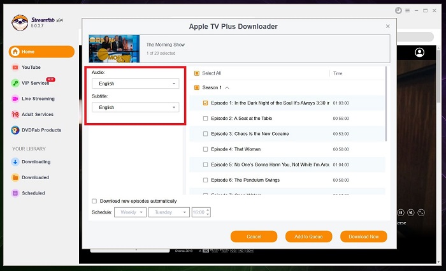Click Episode 2 duration 00:55:00
The image size is (446, 271).
coord(341,119)
